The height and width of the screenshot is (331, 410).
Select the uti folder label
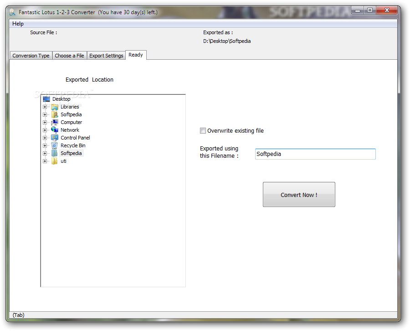point(63,161)
